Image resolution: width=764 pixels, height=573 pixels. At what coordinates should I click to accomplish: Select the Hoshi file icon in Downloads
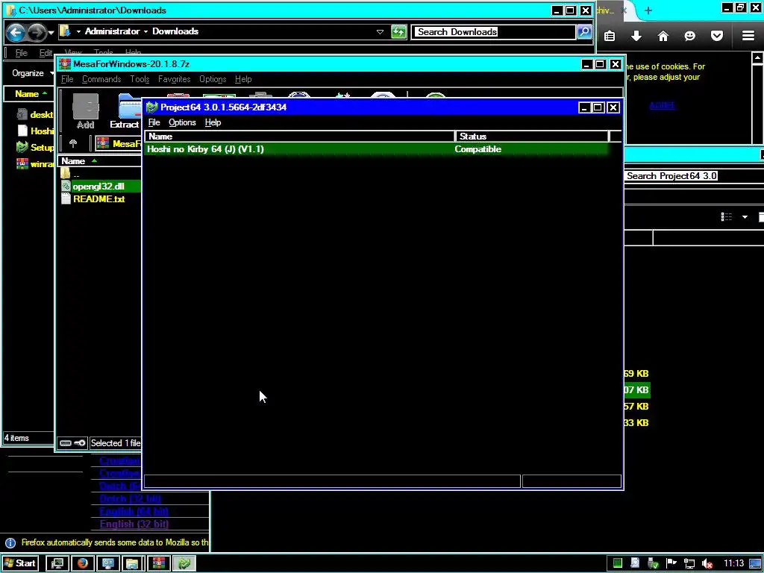click(22, 131)
